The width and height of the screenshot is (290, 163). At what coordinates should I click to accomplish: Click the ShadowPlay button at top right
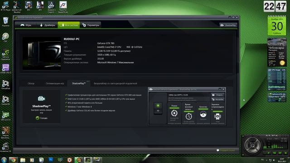click(x=228, y=25)
